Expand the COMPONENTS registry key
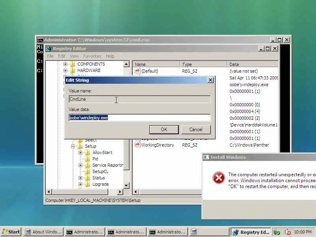 pos(65,64)
